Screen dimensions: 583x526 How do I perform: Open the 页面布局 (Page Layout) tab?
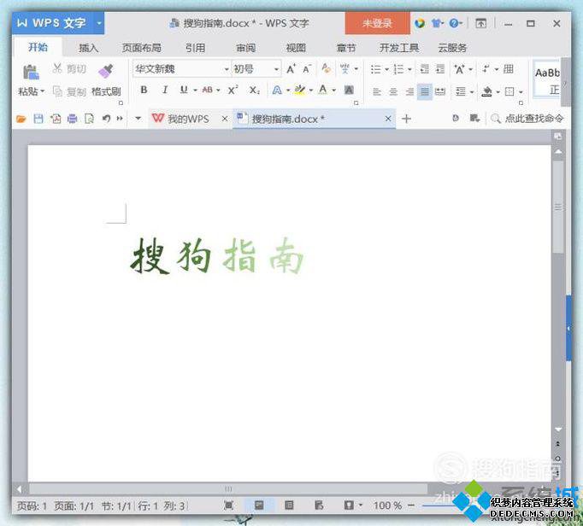pos(142,48)
